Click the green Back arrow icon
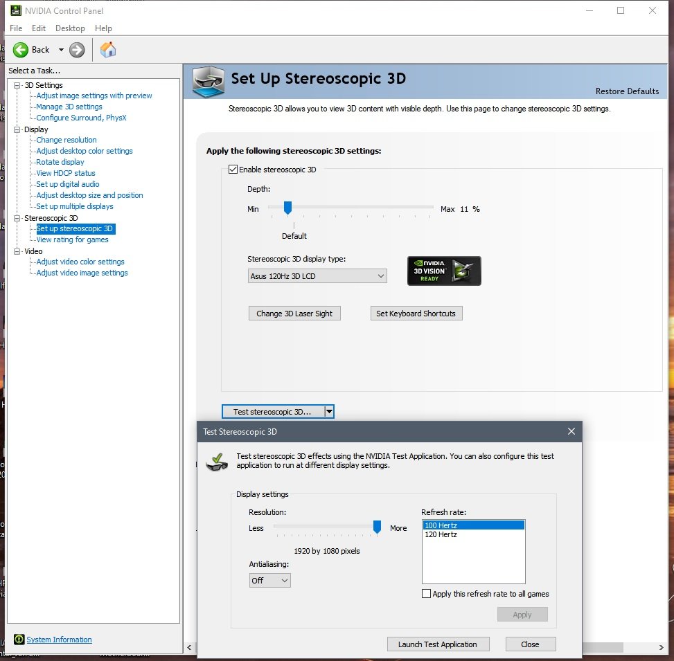 [20, 50]
